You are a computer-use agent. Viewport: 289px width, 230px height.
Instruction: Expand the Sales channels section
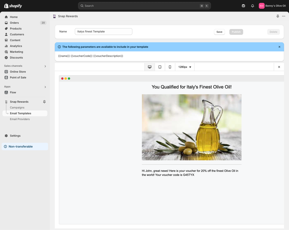pos(45,66)
